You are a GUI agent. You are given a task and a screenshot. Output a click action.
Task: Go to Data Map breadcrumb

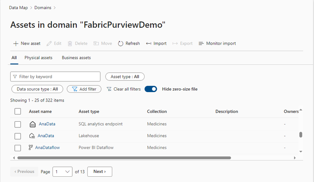coord(19,8)
